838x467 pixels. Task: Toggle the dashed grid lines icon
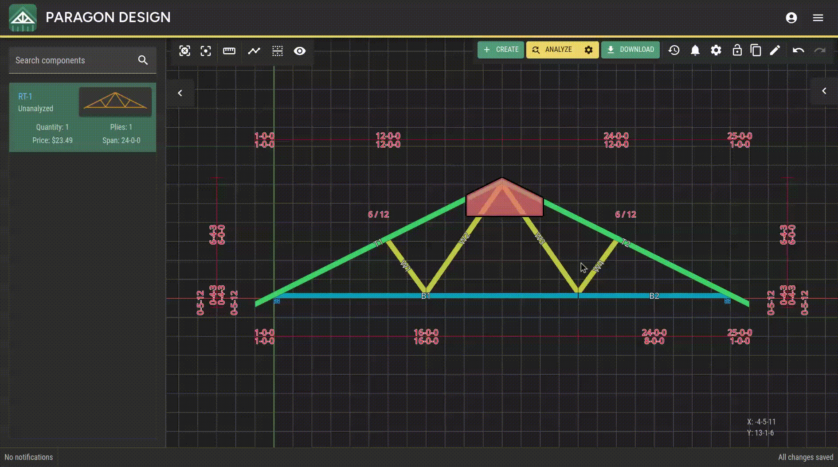tap(278, 51)
